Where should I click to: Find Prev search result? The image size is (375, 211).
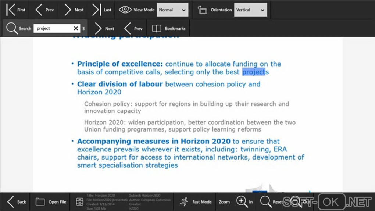[x=133, y=28]
